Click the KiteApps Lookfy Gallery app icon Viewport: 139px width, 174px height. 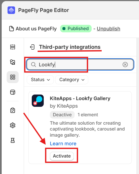(38, 101)
